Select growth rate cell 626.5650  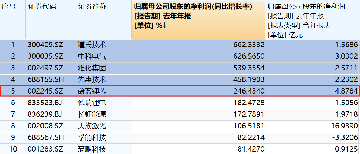point(198,57)
